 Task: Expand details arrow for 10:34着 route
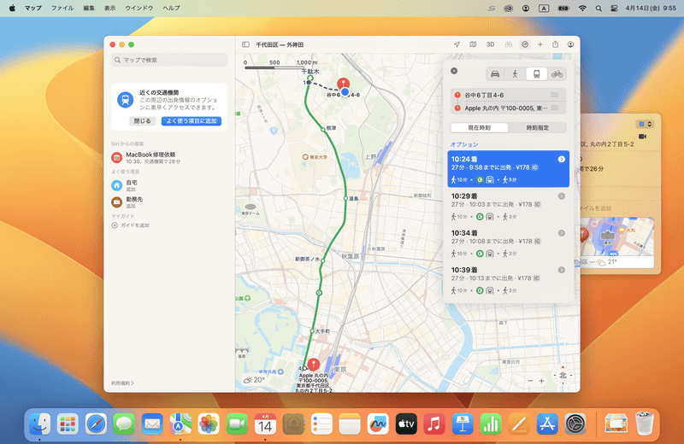tap(562, 233)
